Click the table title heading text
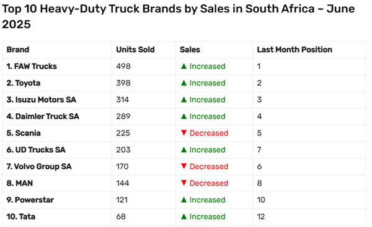Viewport: 372px width, 227px height. [x=179, y=17]
